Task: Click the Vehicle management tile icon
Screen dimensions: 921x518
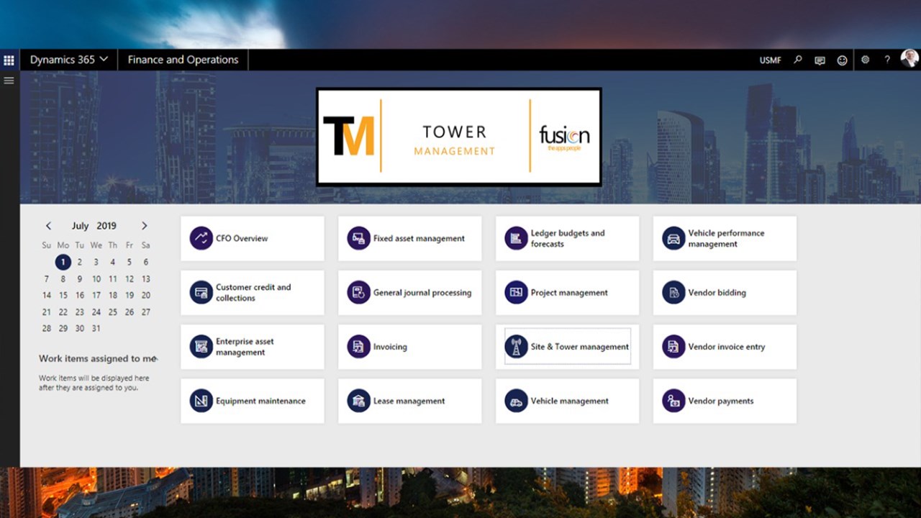Action: pos(516,401)
